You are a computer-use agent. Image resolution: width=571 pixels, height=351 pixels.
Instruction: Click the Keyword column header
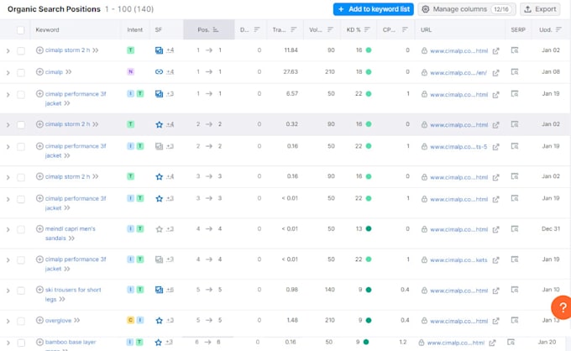pyautogui.click(x=47, y=30)
